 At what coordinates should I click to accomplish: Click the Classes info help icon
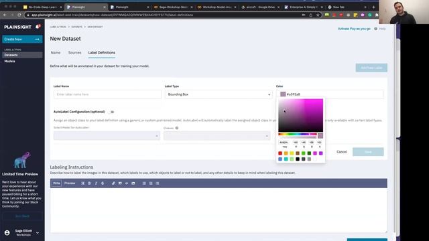click(x=177, y=128)
